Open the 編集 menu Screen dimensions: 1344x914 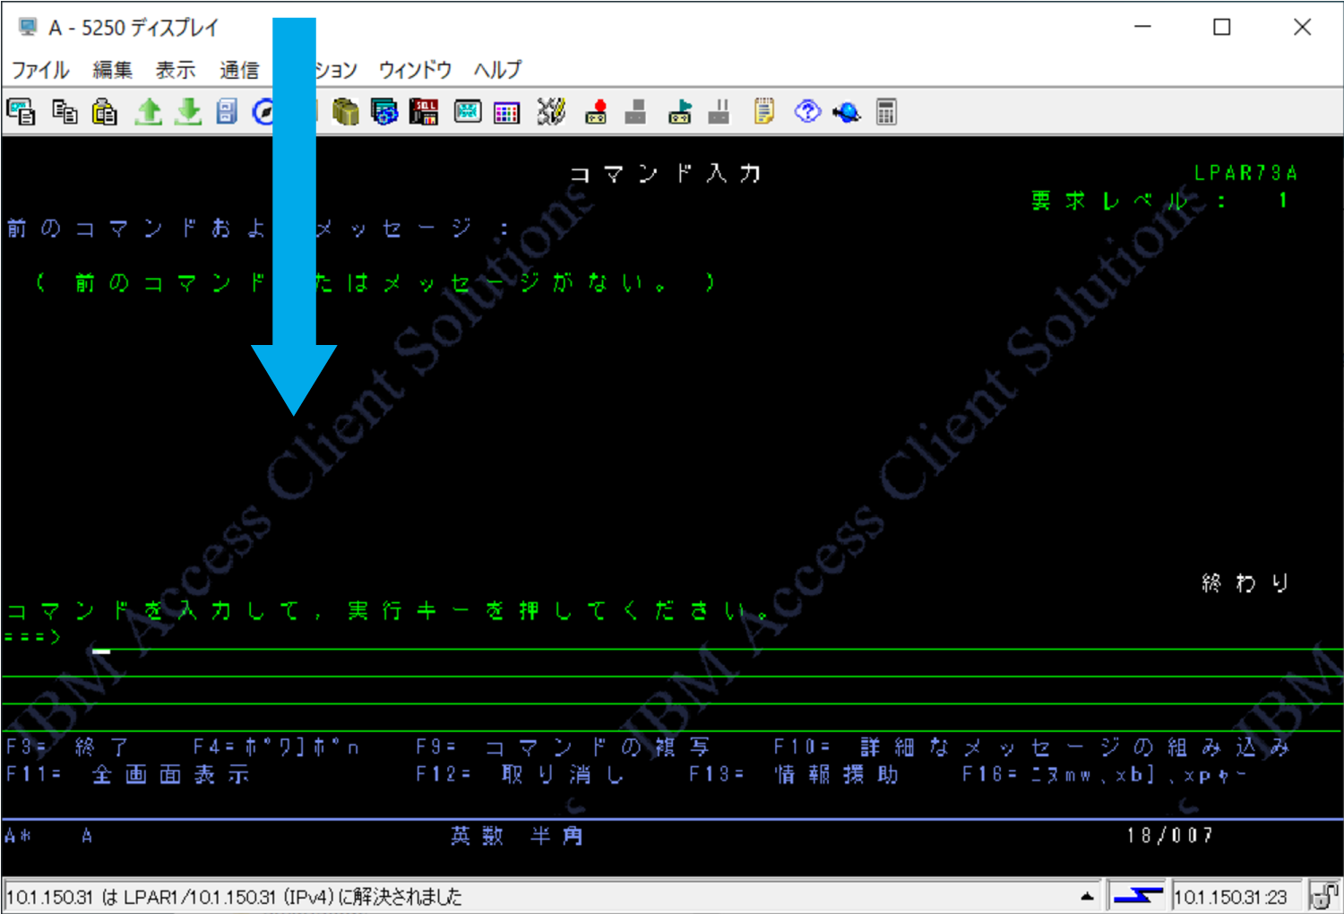click(x=113, y=70)
